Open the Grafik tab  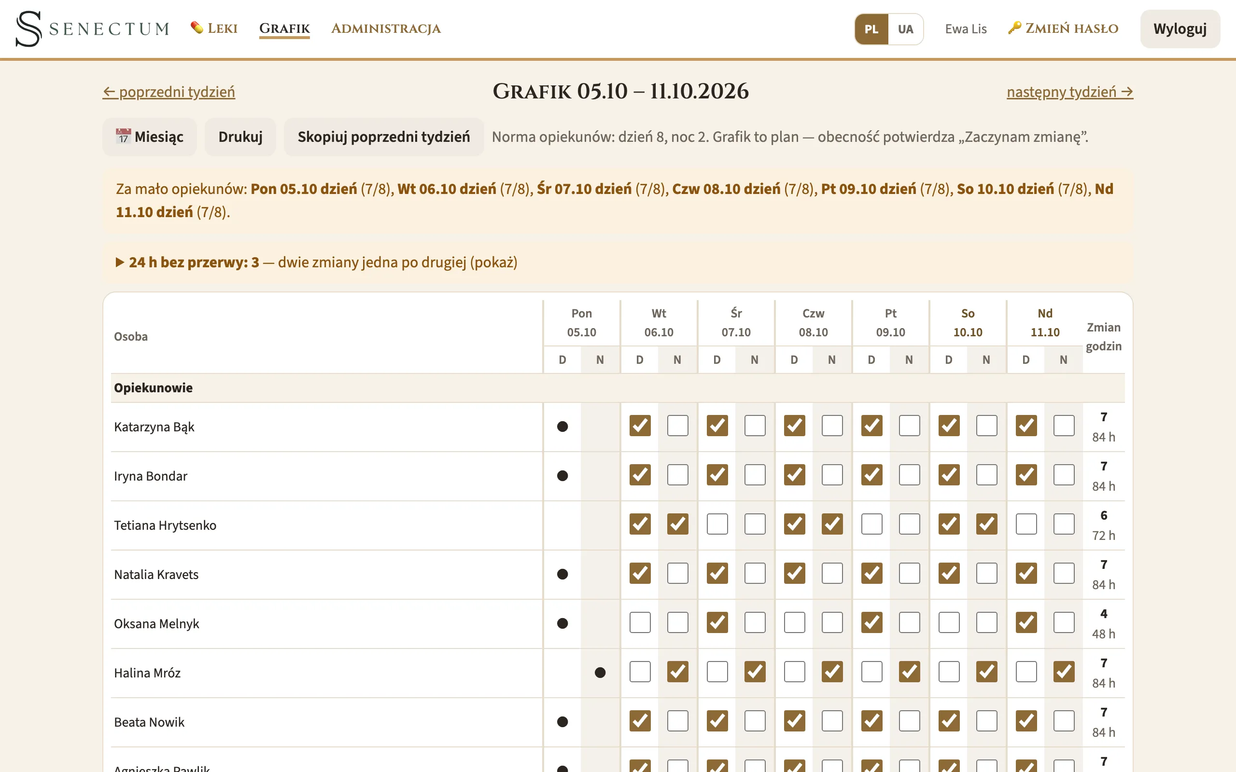point(284,28)
